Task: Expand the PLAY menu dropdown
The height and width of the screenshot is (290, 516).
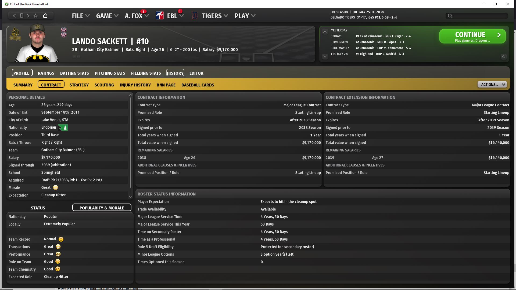Action: 245,16
